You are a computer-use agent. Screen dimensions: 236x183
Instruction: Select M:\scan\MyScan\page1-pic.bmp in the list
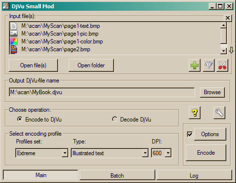pos(60,34)
